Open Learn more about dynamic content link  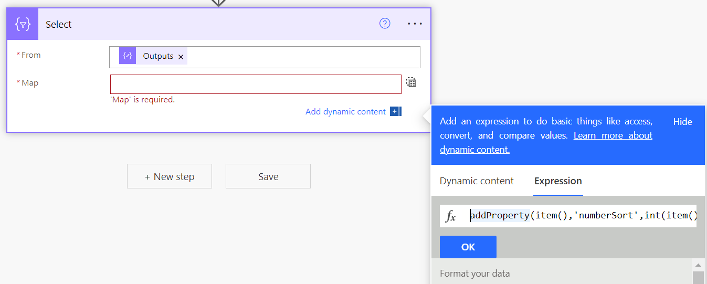click(613, 135)
